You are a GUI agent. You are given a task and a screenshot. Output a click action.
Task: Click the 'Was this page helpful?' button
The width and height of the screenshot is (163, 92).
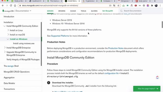pyautogui.click(x=147, y=89)
